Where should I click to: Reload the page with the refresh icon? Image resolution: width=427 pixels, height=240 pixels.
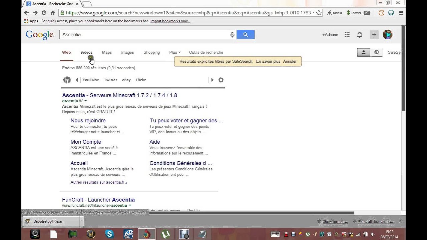click(x=44, y=13)
